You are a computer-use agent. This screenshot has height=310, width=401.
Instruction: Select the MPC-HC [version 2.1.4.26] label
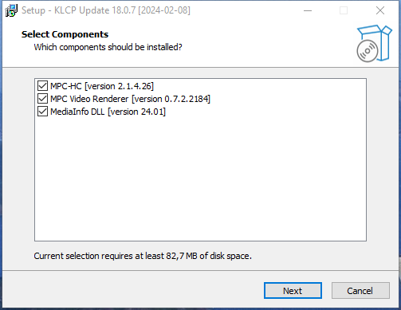click(102, 86)
